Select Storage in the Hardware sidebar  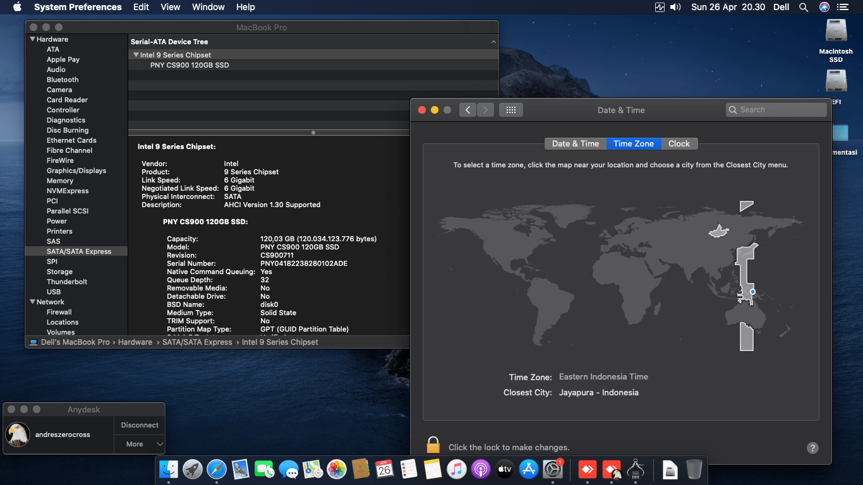click(76, 272)
